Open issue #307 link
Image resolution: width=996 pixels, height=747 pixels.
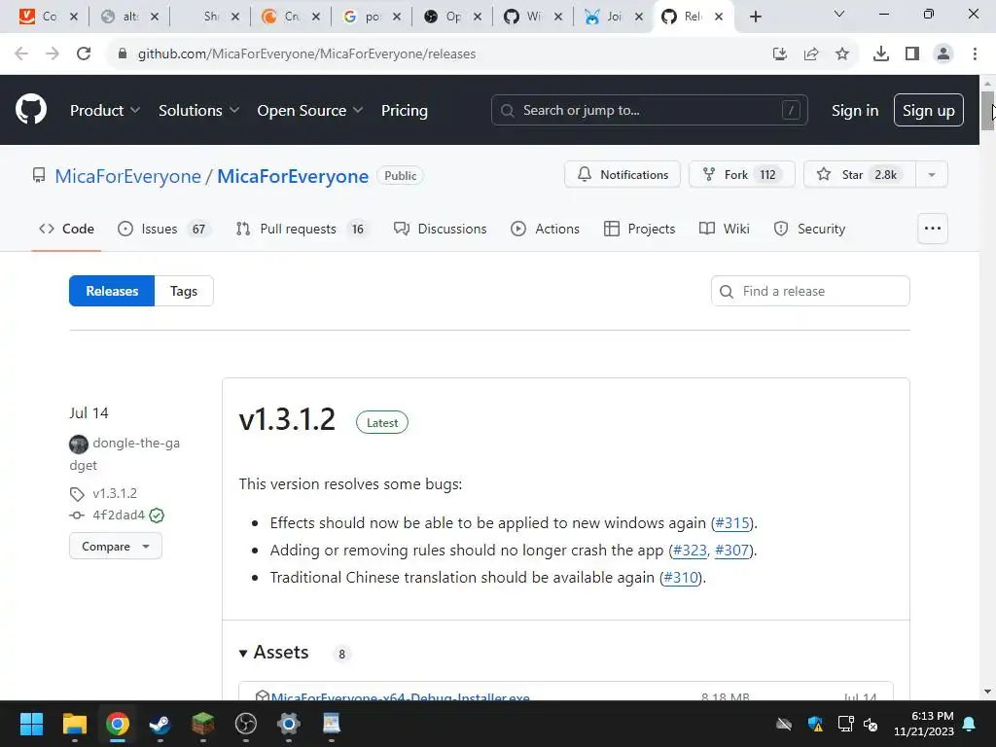click(731, 551)
